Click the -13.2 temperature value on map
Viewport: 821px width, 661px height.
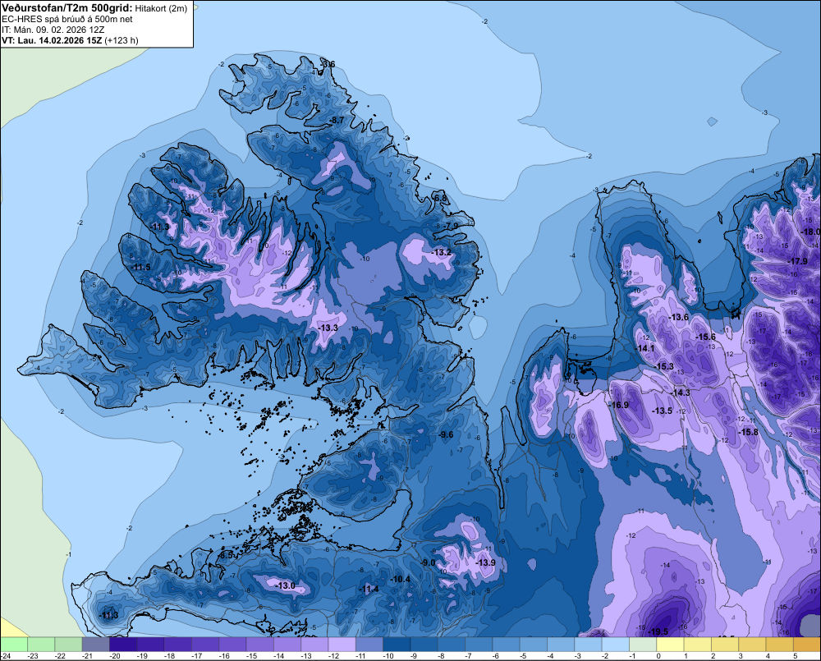click(x=442, y=252)
